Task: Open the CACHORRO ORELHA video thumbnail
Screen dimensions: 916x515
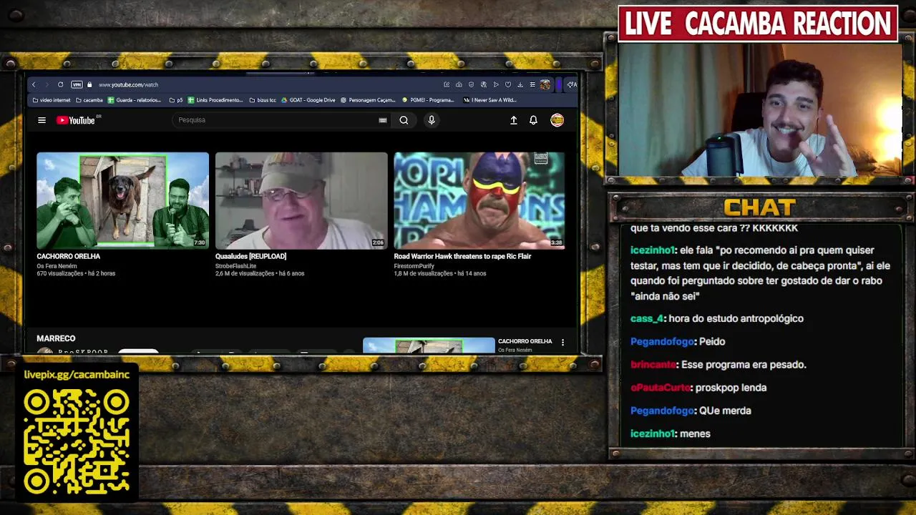Action: click(x=122, y=200)
